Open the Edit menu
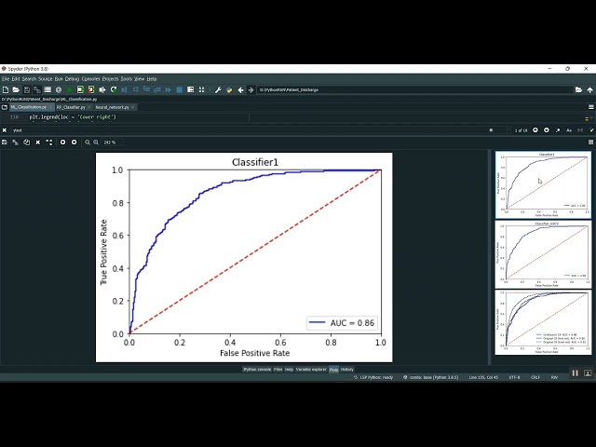Viewport: 596px width, 447px height. 16,78
